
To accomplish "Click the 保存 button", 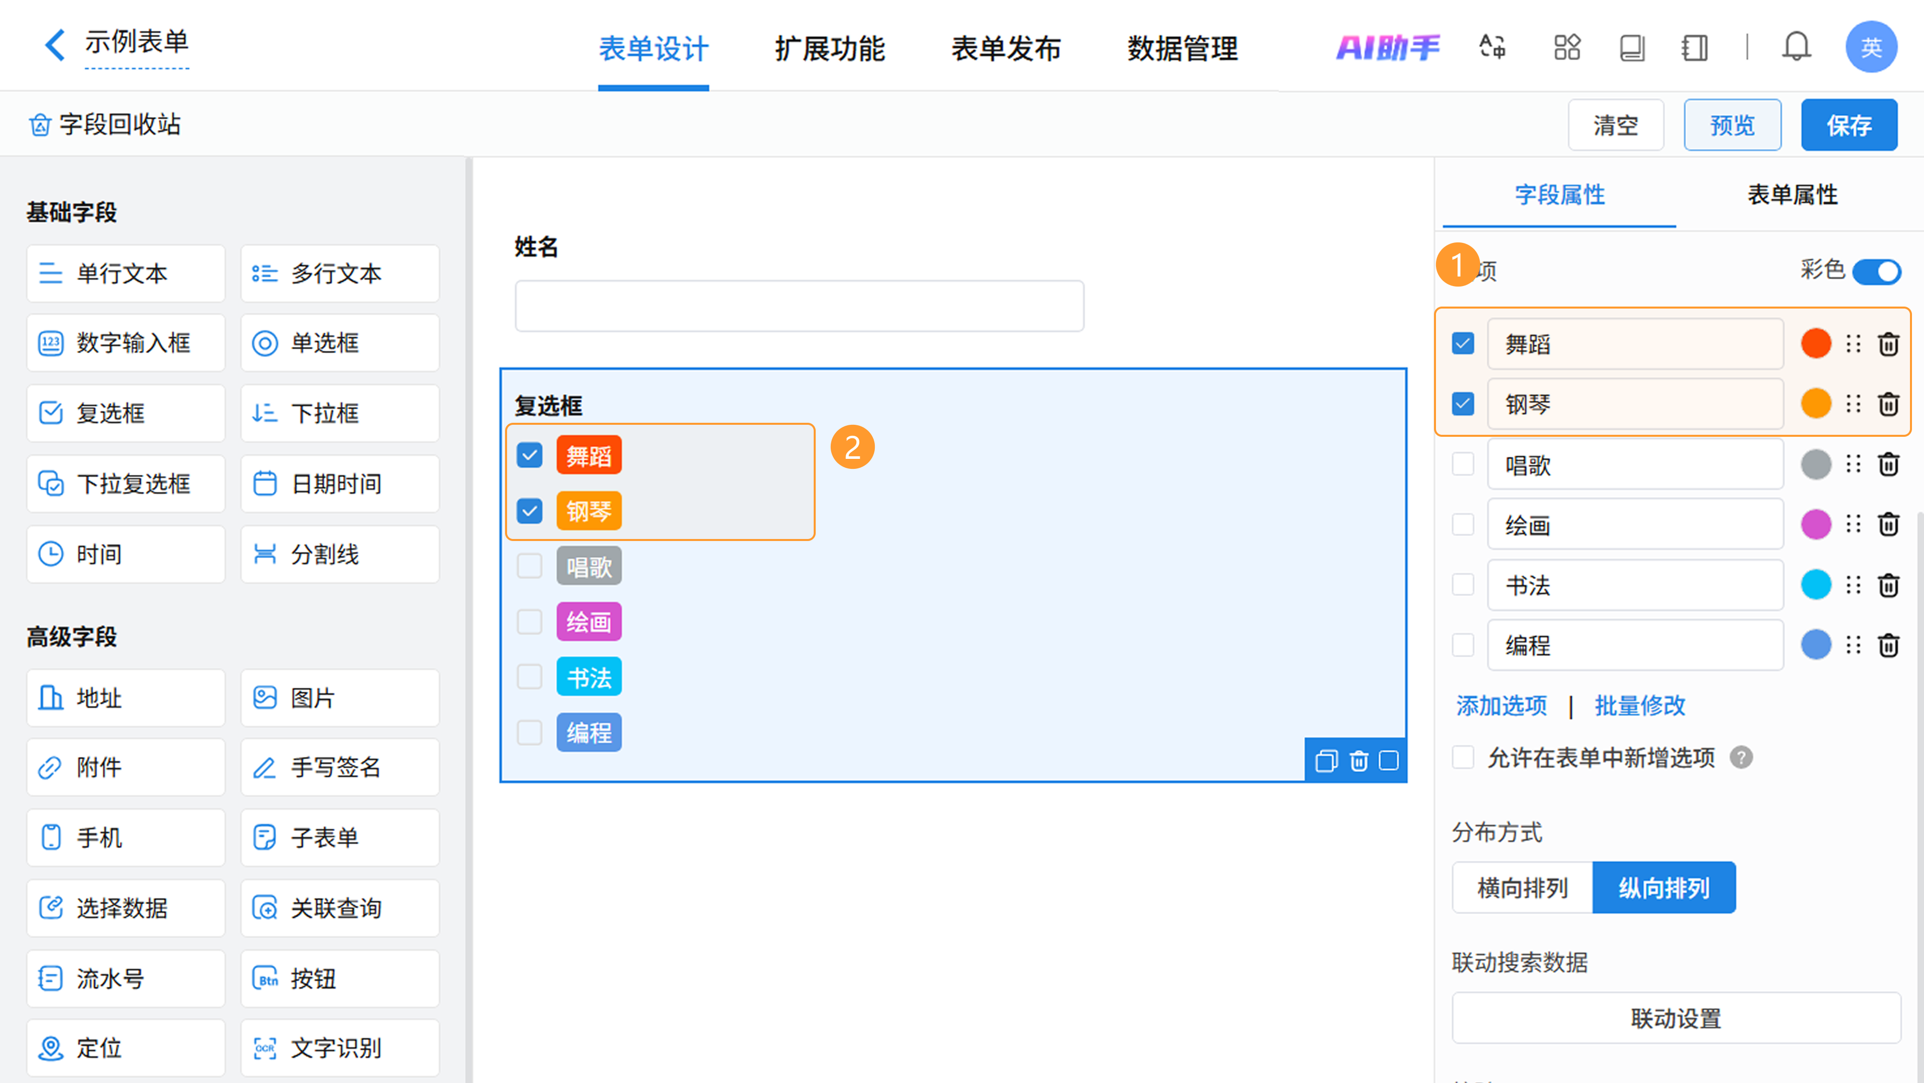I will [x=1848, y=125].
